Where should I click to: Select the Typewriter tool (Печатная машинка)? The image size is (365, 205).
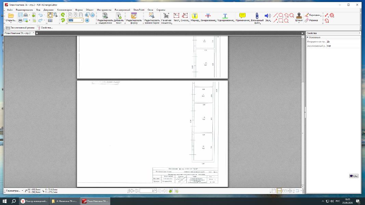coord(166,18)
